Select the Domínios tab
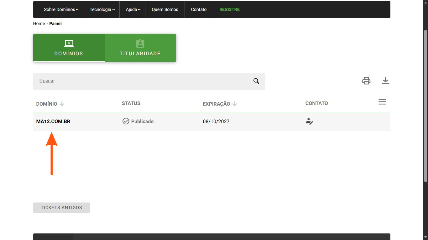The height and width of the screenshot is (240, 428). point(69,48)
